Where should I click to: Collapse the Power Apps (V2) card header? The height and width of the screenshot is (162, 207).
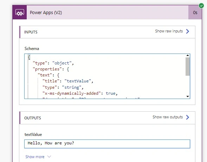107,12
